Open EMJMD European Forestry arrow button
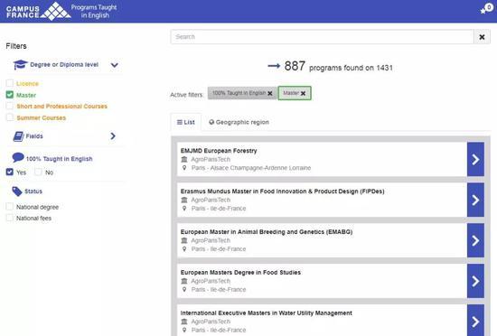 pos(475,159)
